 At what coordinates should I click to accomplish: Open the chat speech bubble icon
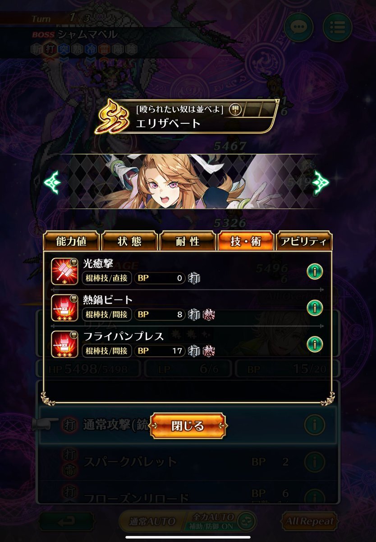[x=298, y=29]
